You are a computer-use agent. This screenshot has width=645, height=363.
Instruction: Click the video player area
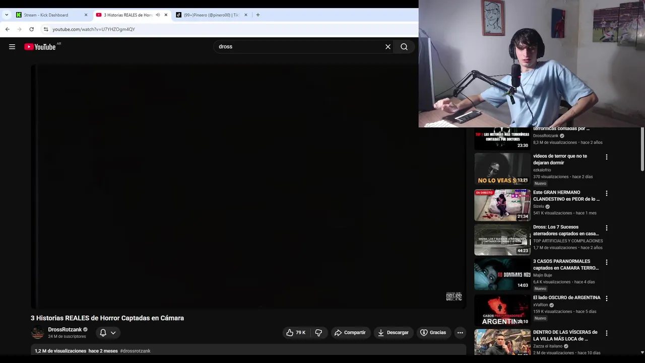[248, 187]
